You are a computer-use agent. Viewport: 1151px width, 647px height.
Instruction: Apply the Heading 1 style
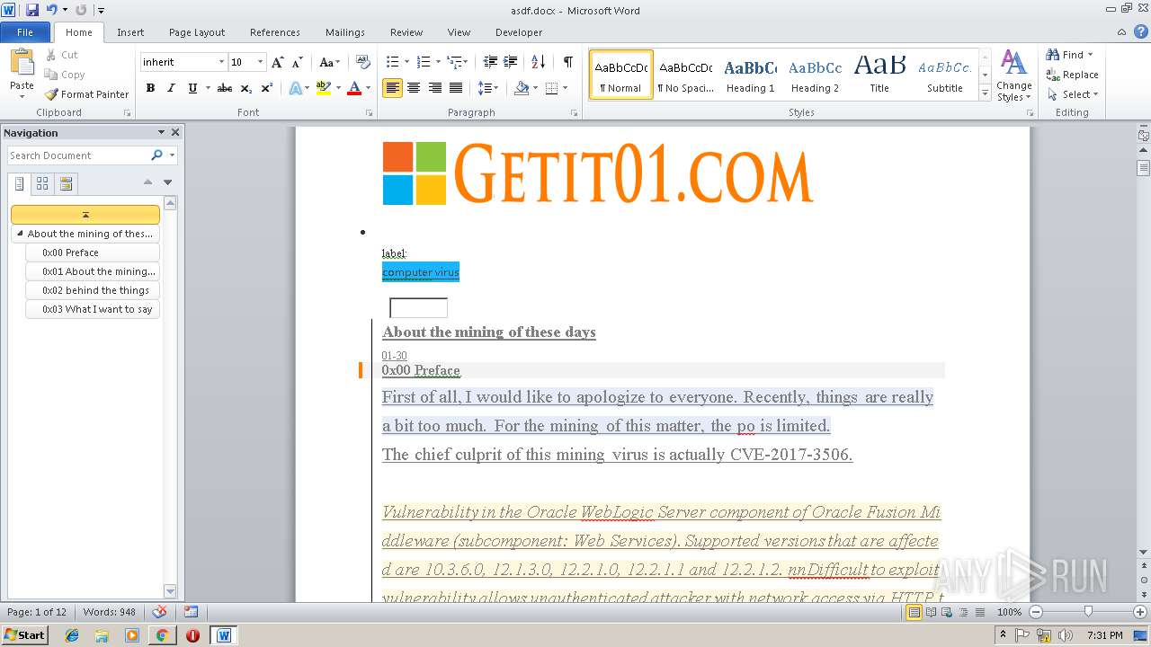pos(751,75)
